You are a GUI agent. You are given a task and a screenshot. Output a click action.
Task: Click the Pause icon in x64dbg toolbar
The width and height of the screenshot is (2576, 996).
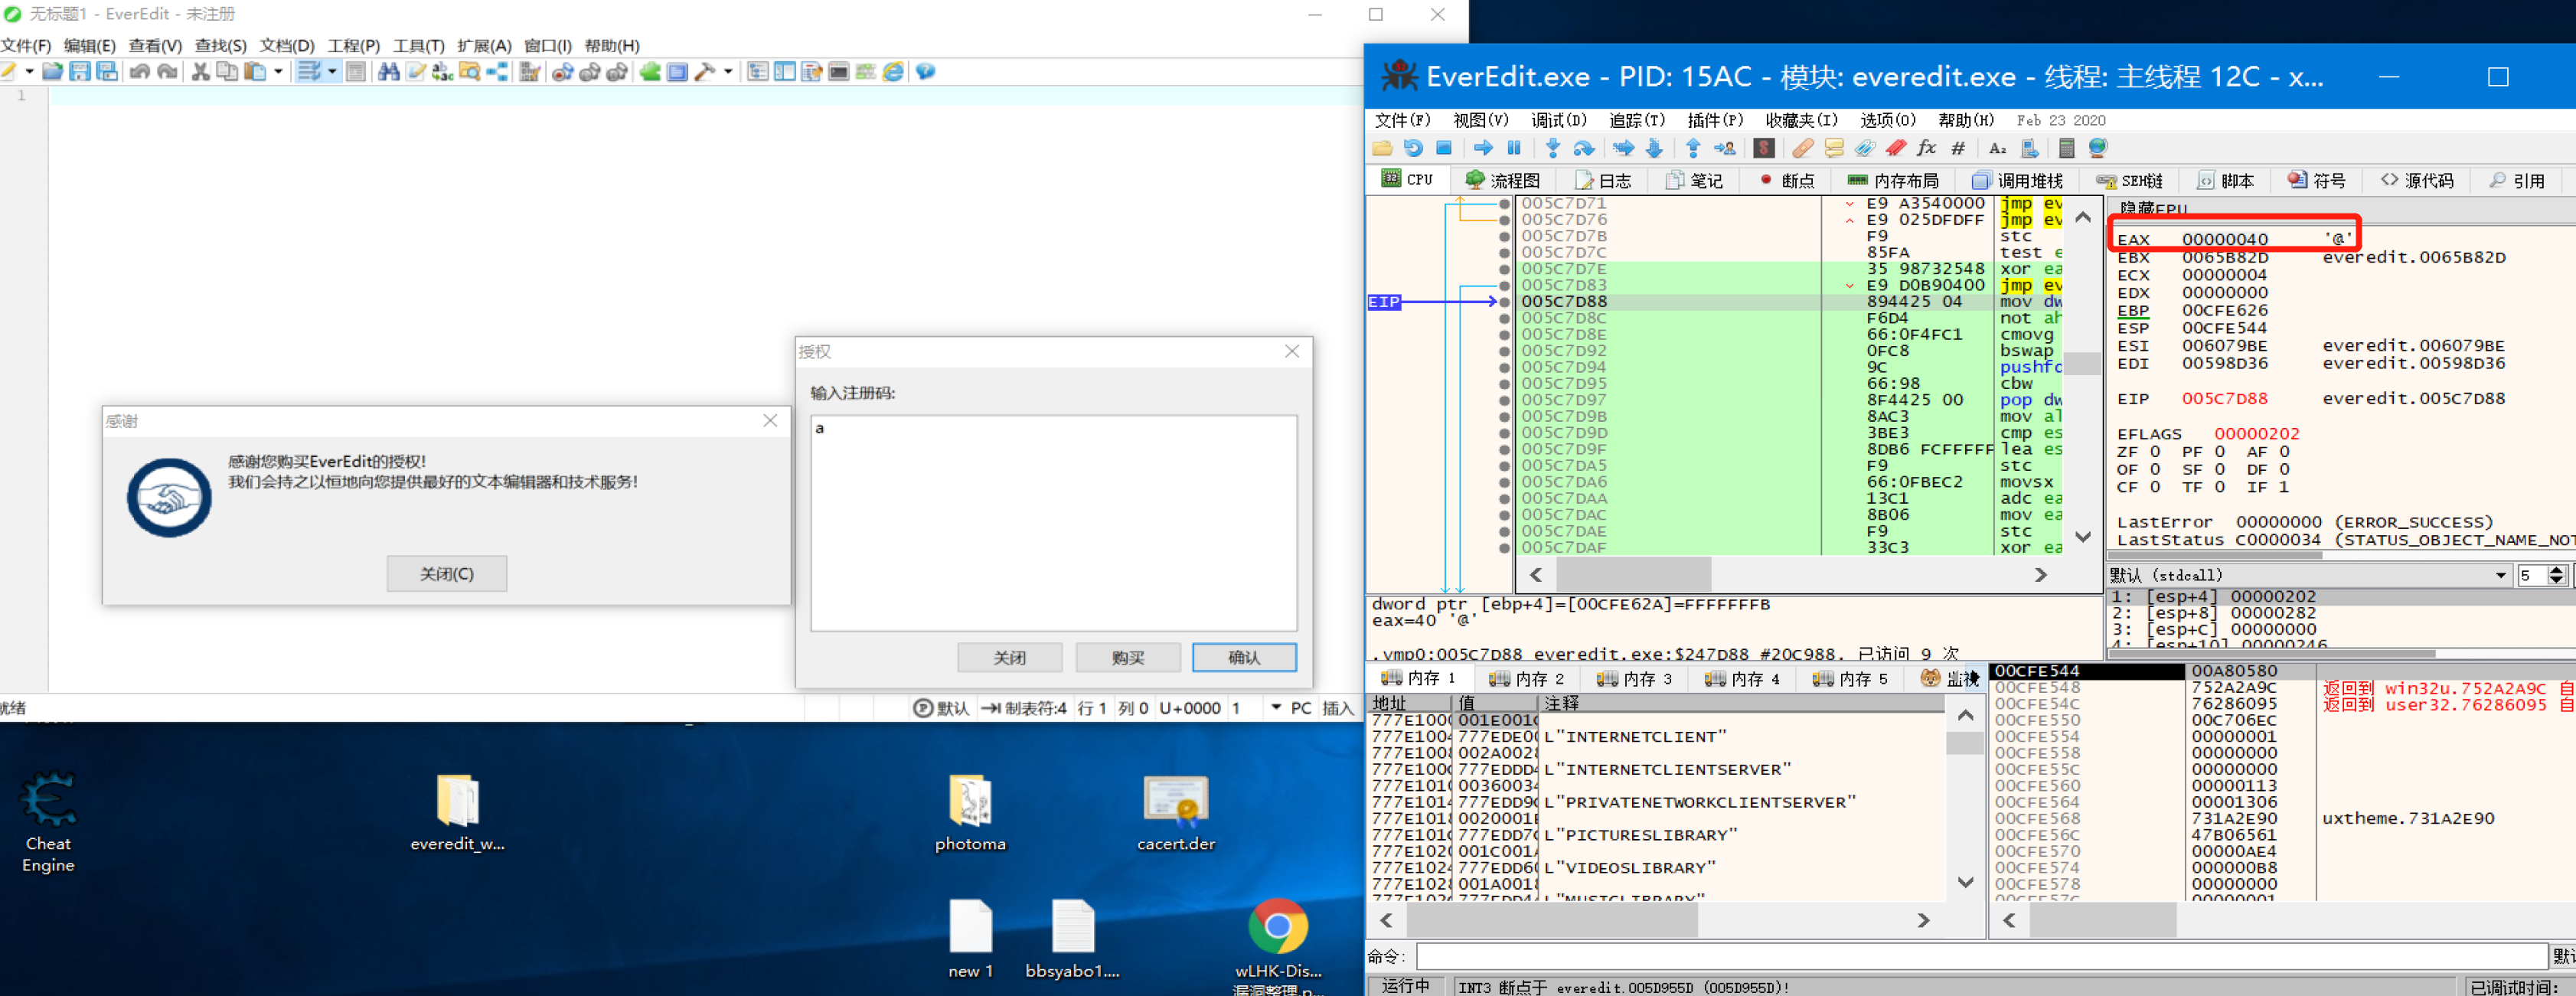point(1514,148)
